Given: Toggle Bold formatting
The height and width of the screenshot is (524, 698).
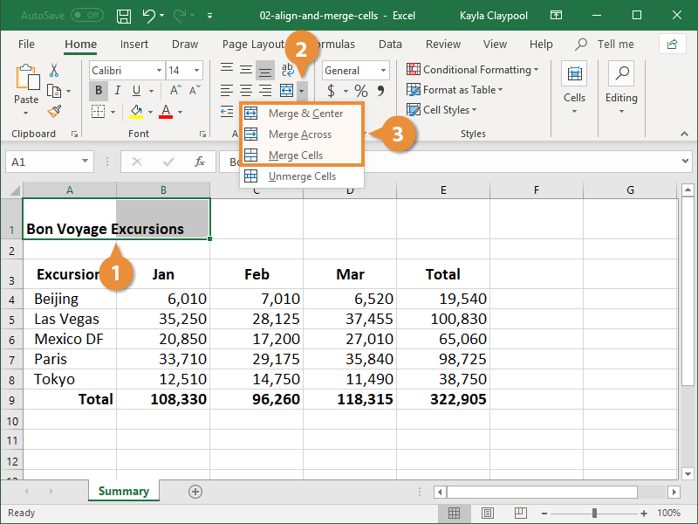Looking at the screenshot, I should click(x=99, y=90).
